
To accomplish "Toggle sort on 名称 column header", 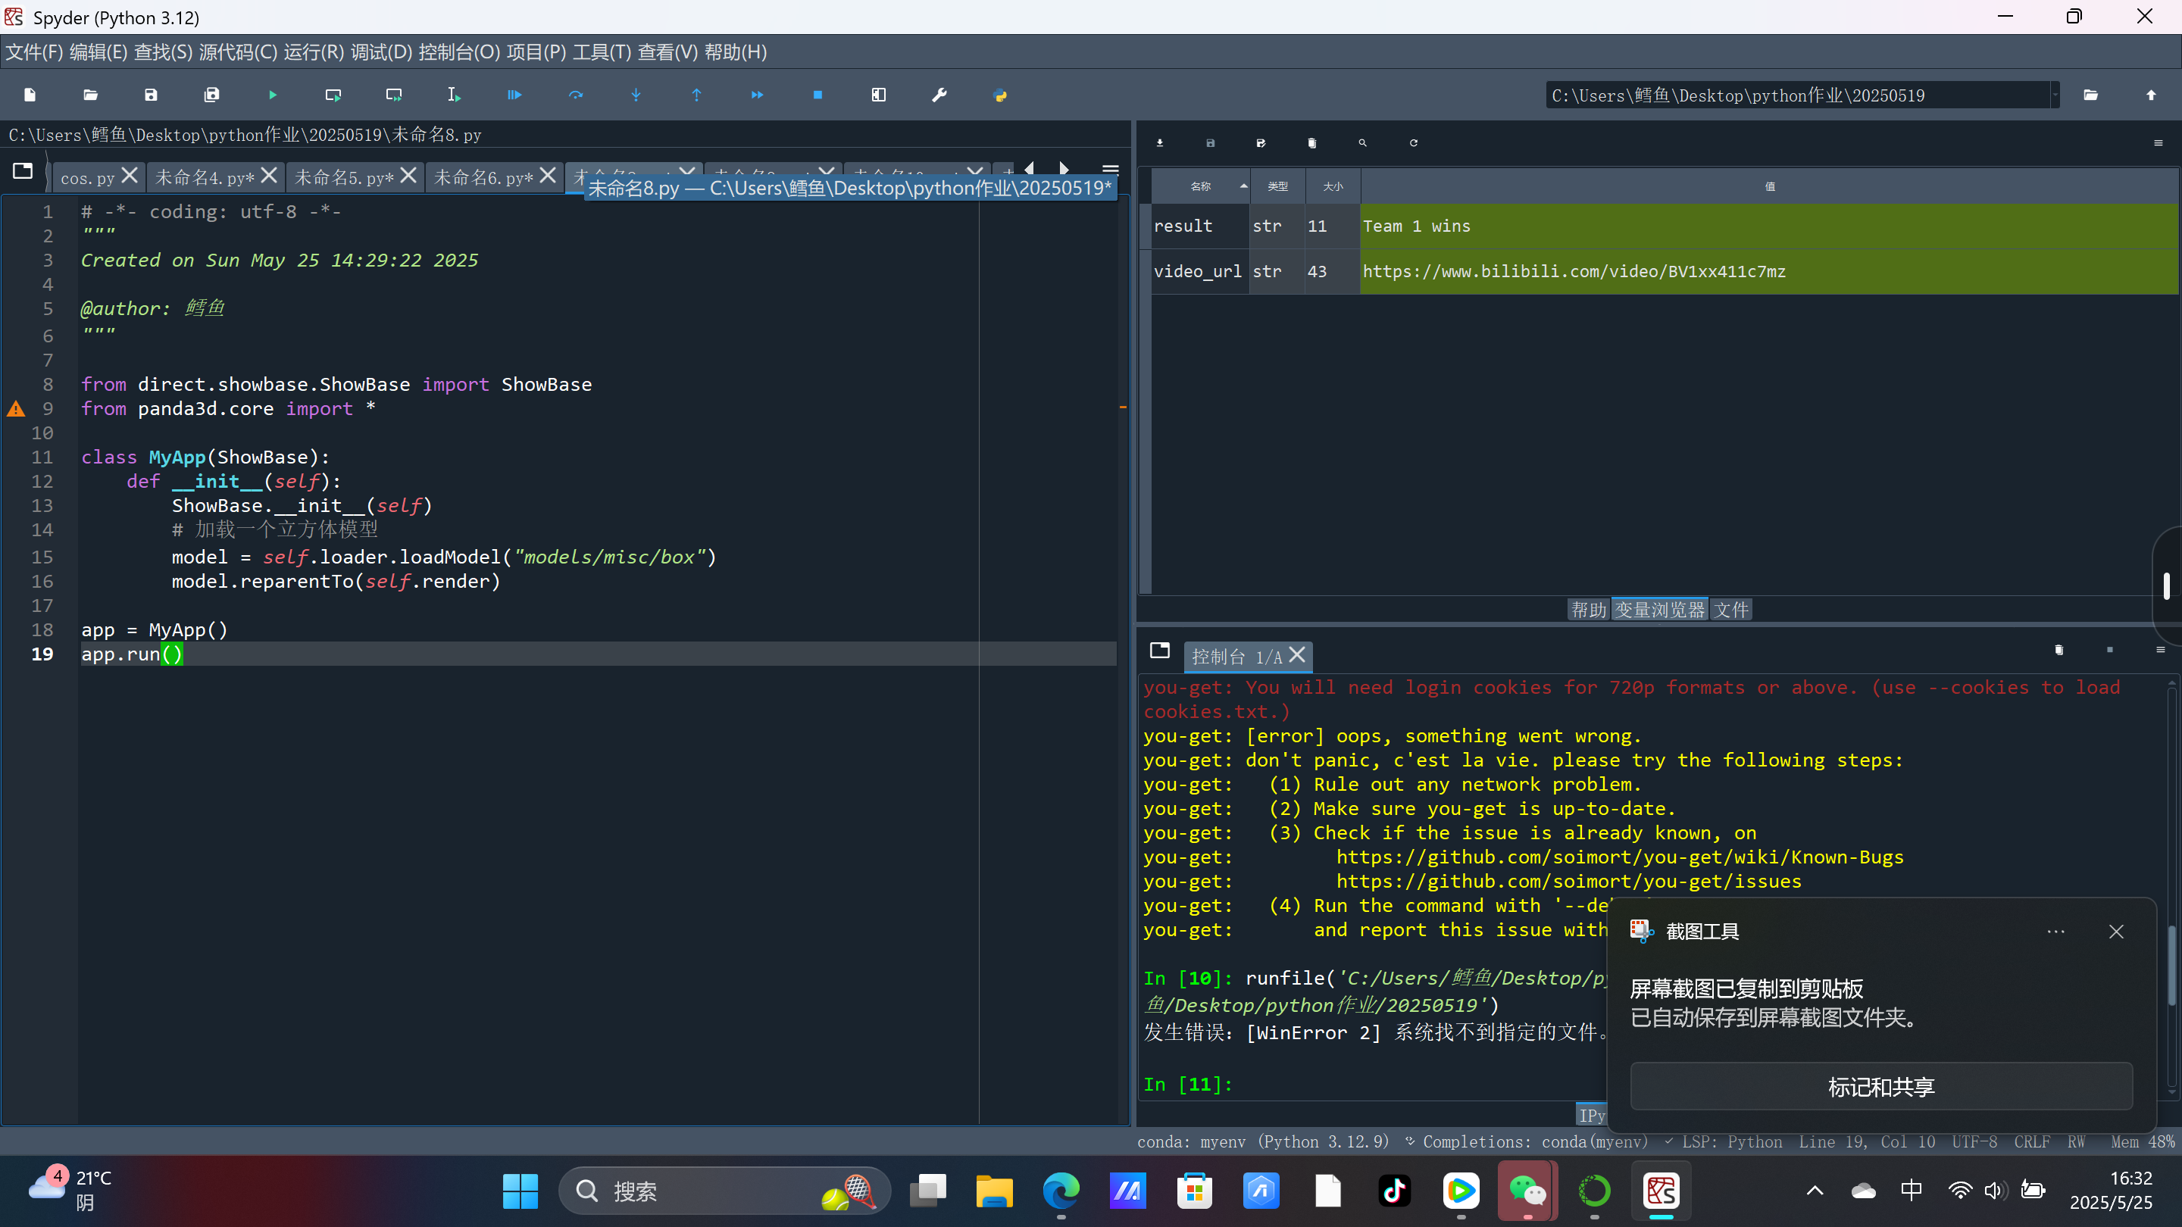I will pyautogui.click(x=1200, y=186).
